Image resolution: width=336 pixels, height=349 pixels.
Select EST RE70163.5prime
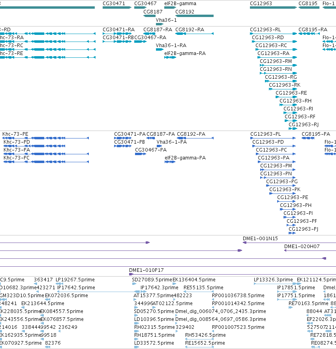pyautogui.click(x=291, y=307)
